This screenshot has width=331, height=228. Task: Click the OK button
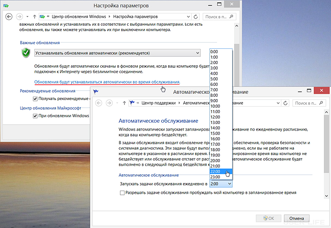click(x=269, y=218)
